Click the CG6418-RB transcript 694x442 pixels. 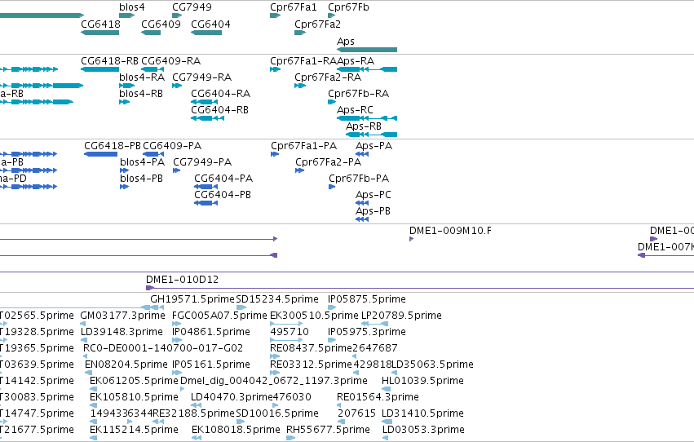100,69
